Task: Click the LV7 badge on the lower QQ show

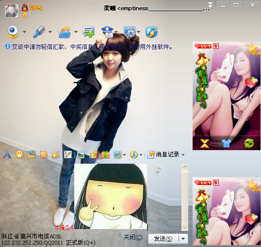Action: (203, 183)
